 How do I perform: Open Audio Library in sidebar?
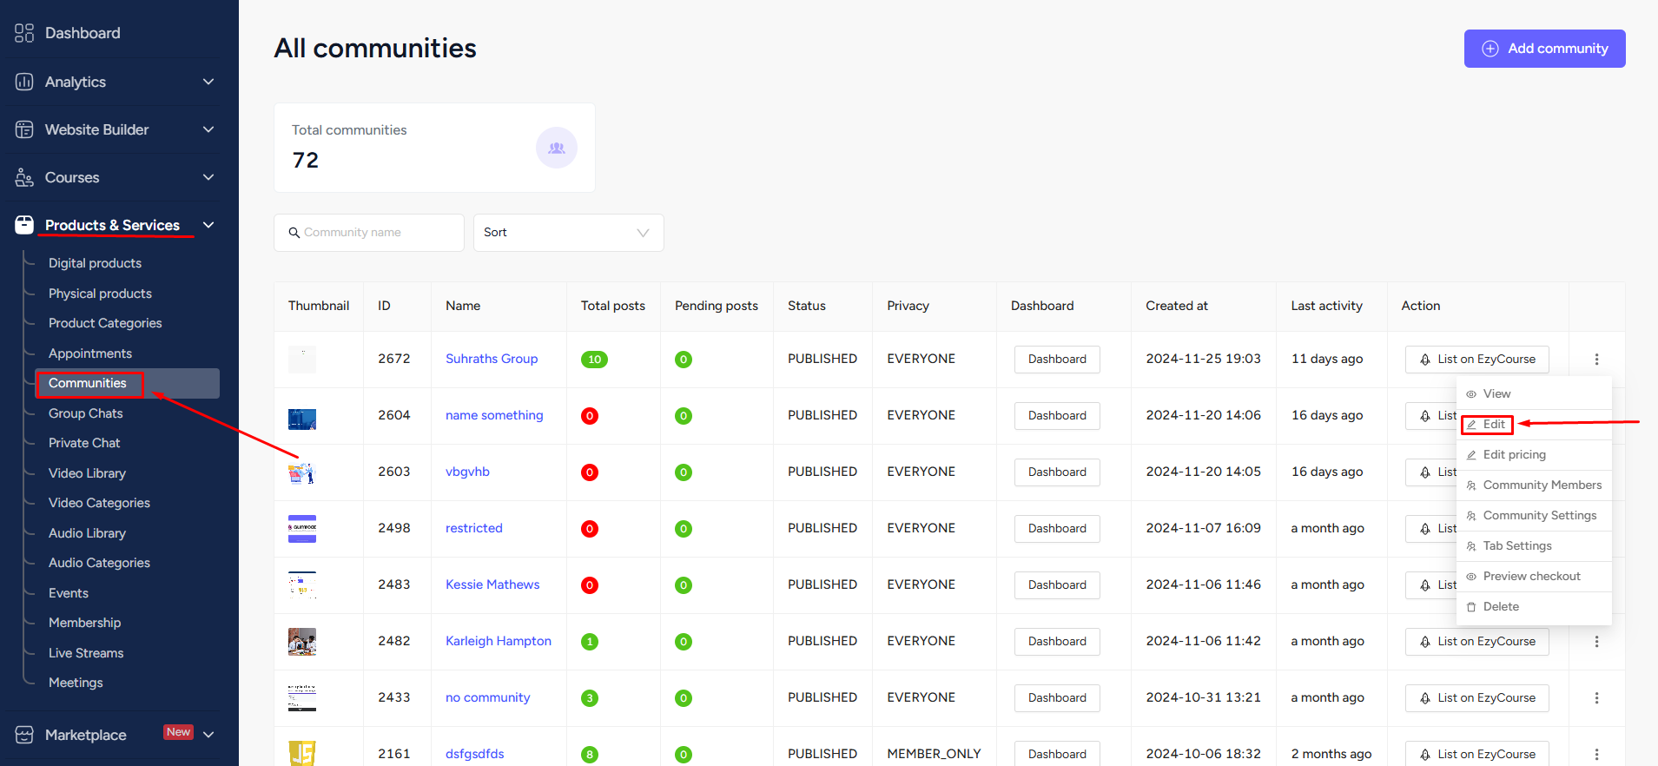click(87, 533)
